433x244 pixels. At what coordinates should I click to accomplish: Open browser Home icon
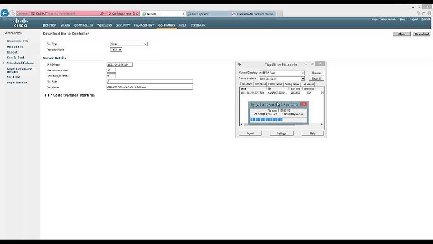tap(418, 13)
